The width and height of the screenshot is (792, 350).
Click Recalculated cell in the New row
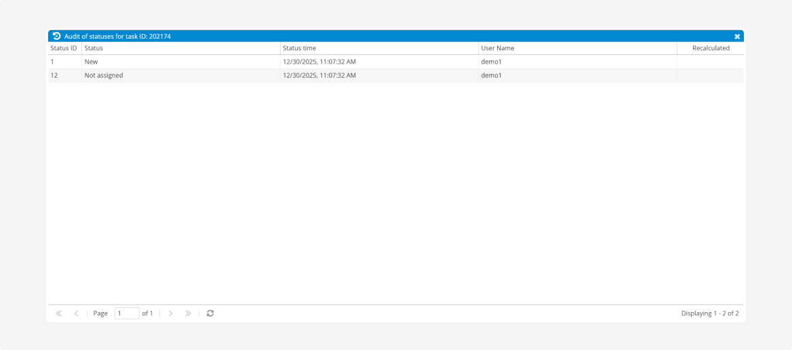710,62
